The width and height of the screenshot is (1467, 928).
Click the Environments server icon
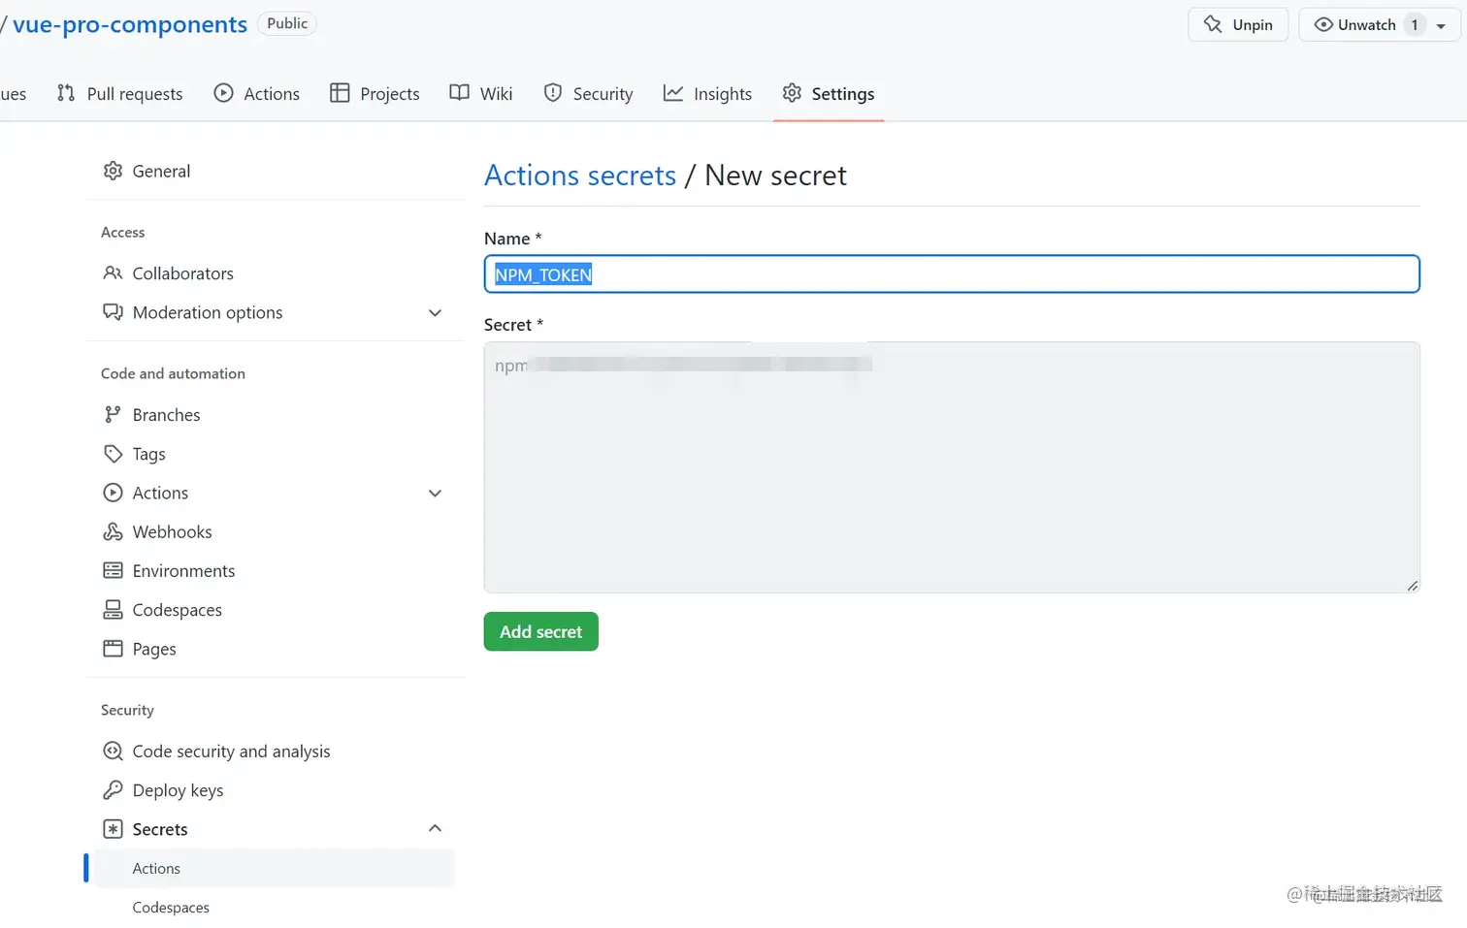click(114, 570)
